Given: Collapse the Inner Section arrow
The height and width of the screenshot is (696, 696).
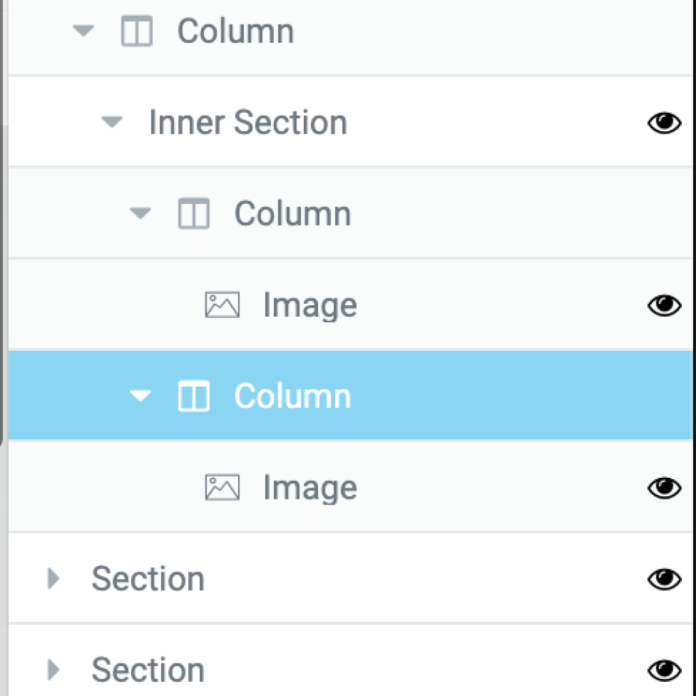Looking at the screenshot, I should pyautogui.click(x=112, y=122).
